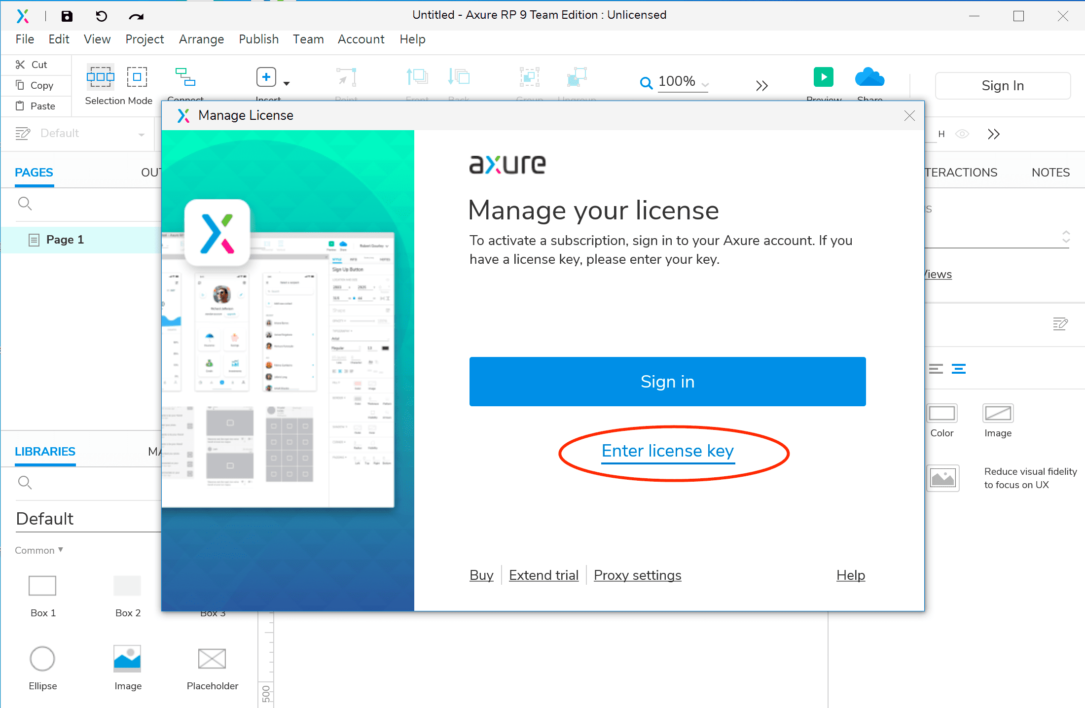Image resolution: width=1085 pixels, height=708 pixels.
Task: Expand the Common library category
Action: tap(39, 550)
